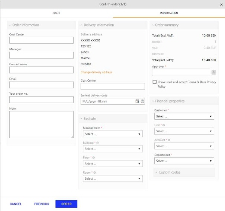The width and height of the screenshot is (225, 211).
Task: Open the clock time picker icon
Action: (x=142, y=101)
